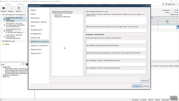Viewport: 179px width, 101px height.
Task: Click the Удалить trash icon
Action: [x=19, y=8]
